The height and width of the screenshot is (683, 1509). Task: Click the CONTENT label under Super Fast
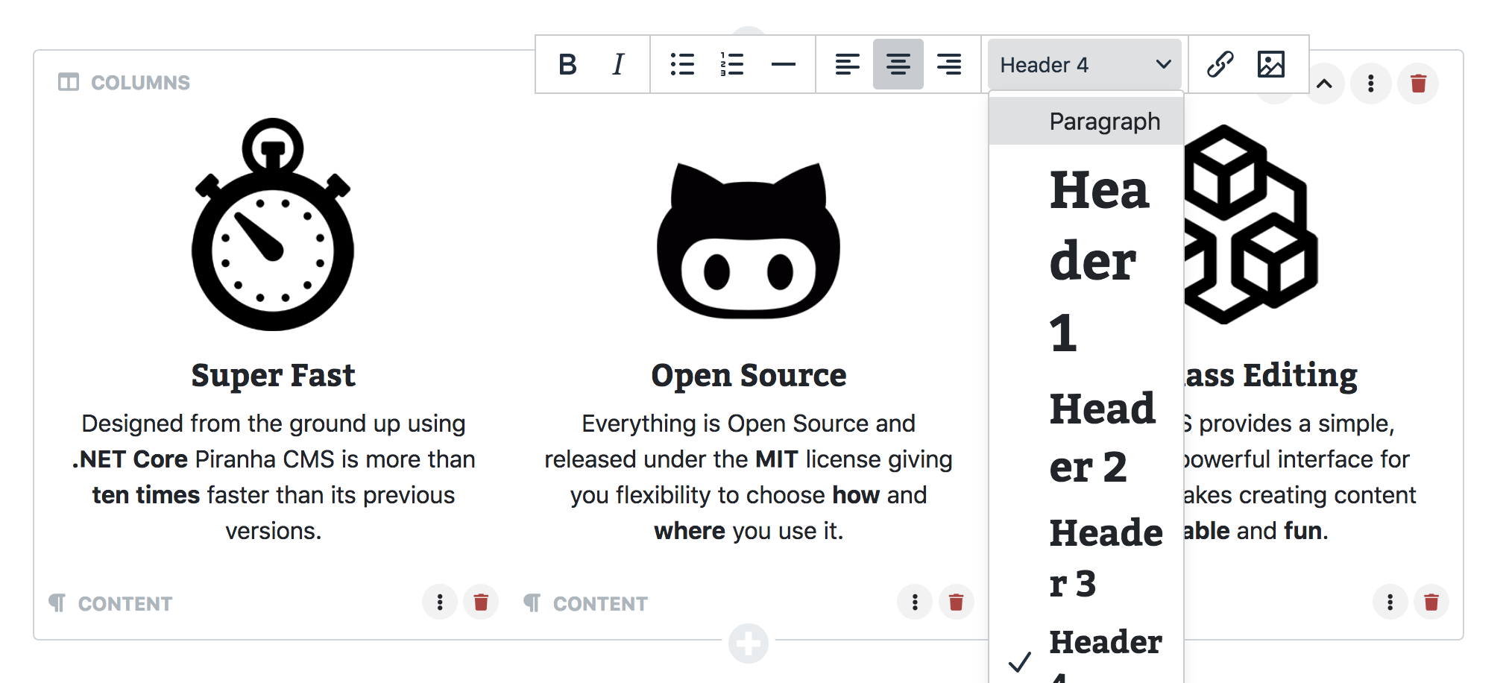125,602
